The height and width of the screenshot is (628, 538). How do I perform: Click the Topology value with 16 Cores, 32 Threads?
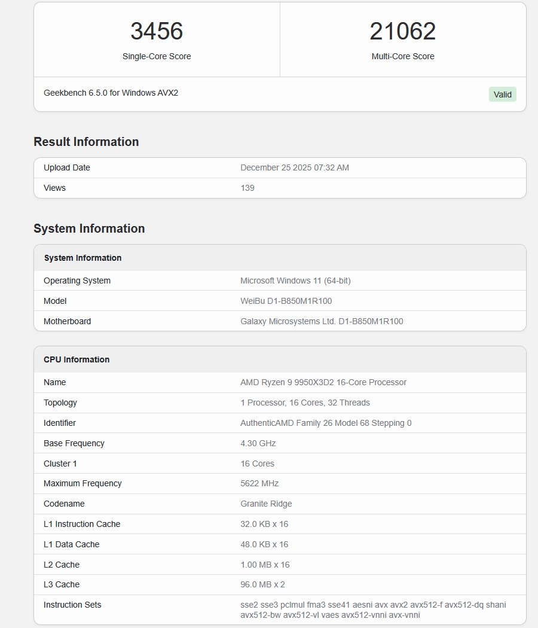pos(305,403)
